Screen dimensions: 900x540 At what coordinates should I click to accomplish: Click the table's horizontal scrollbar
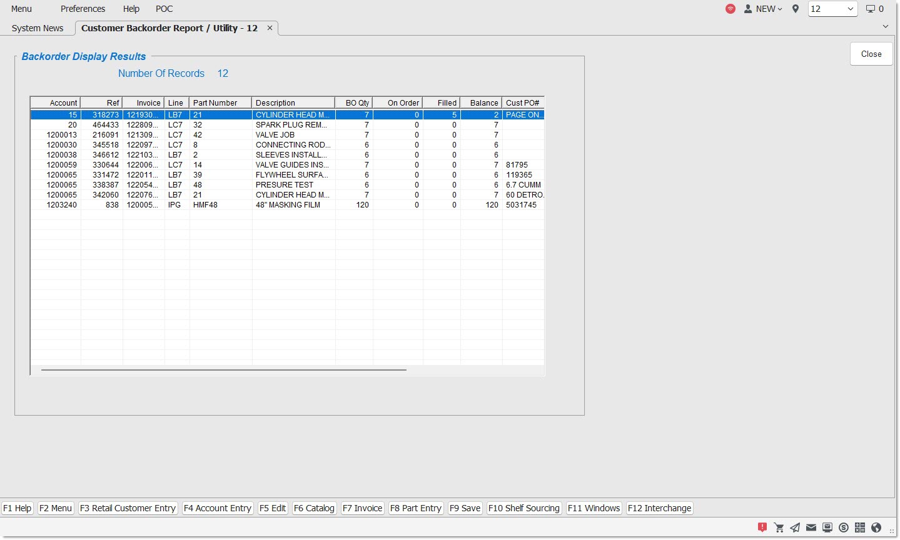223,370
